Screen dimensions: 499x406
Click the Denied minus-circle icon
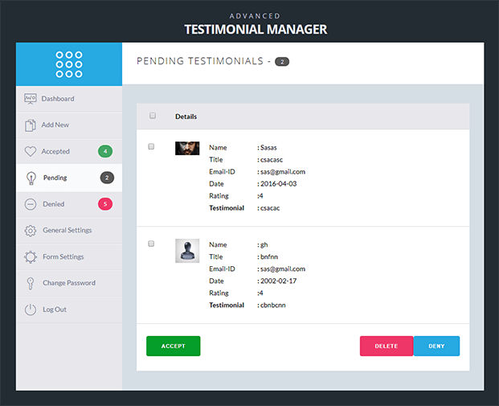click(x=31, y=204)
